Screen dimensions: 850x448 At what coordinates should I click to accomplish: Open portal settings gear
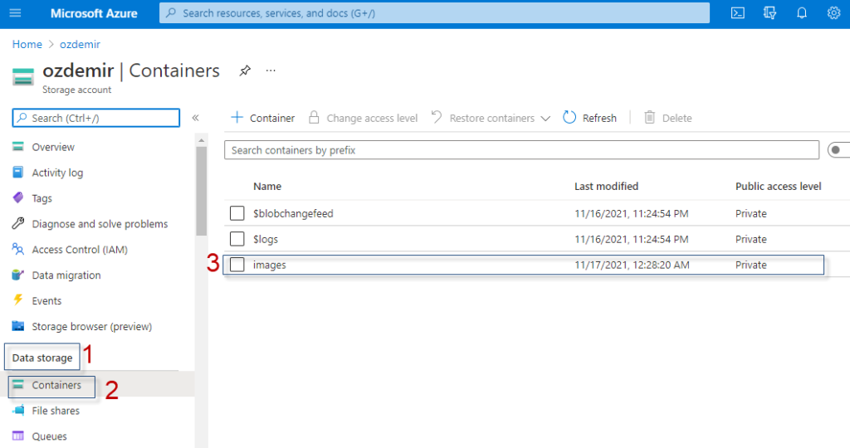[x=833, y=13]
